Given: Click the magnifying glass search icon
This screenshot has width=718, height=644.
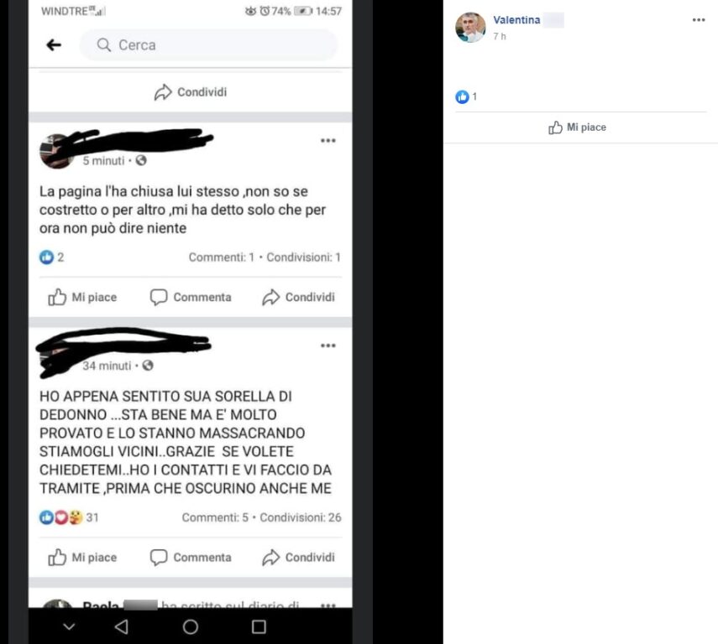Looking at the screenshot, I should (104, 44).
